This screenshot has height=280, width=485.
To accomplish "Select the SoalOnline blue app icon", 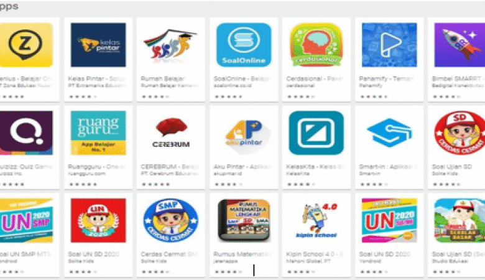I will (244, 45).
